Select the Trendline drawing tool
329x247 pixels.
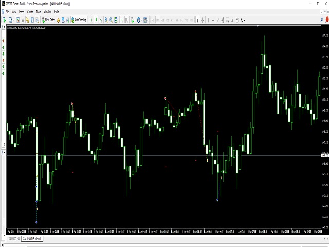click(218, 20)
